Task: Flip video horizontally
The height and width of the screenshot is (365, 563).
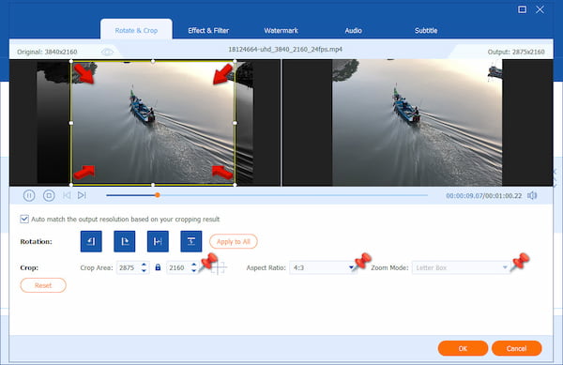Action: coord(158,241)
